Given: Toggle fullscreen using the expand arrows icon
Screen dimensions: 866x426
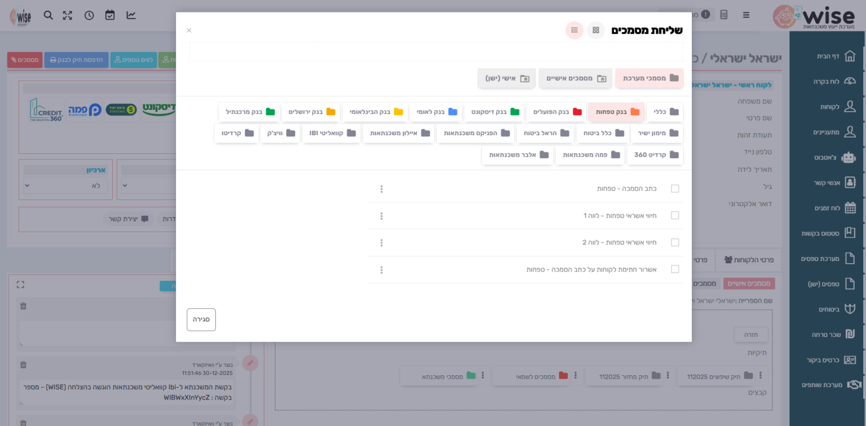Looking at the screenshot, I should pos(68,15).
